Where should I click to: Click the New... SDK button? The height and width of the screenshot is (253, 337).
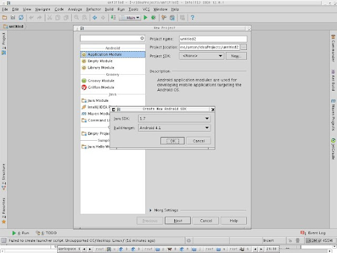click(x=236, y=56)
